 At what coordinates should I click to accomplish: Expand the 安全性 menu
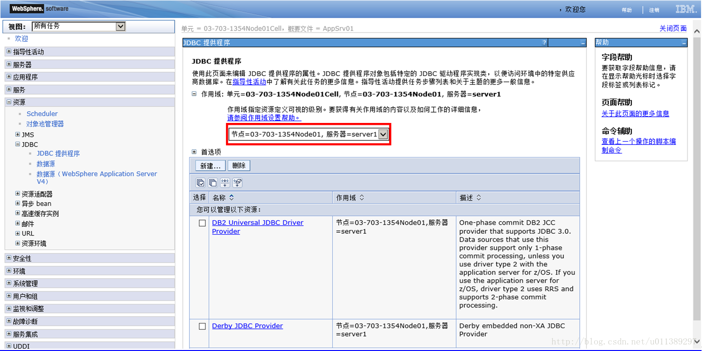[x=9, y=258]
